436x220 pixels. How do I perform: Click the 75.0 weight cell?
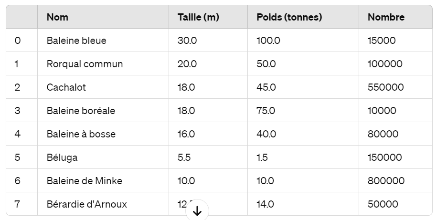[266, 111]
